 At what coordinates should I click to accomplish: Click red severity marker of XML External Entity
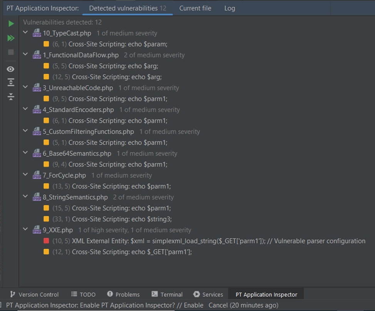point(47,241)
